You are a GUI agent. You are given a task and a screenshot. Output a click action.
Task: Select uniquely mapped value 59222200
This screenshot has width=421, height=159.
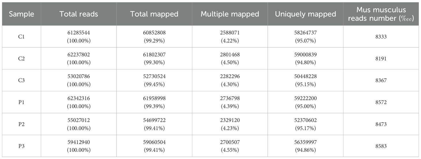(305, 99)
